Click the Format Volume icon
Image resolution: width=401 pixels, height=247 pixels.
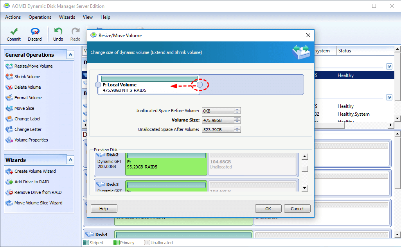9,98
